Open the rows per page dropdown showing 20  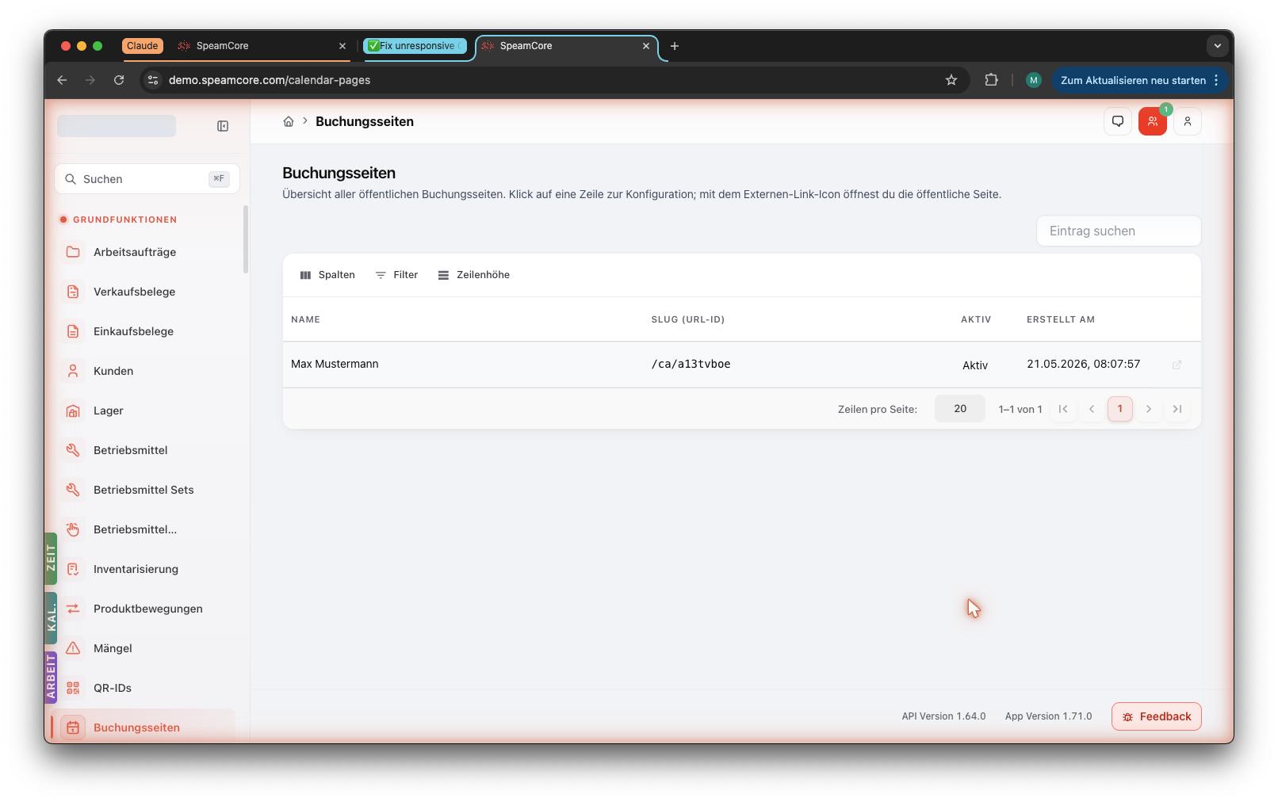coord(960,409)
